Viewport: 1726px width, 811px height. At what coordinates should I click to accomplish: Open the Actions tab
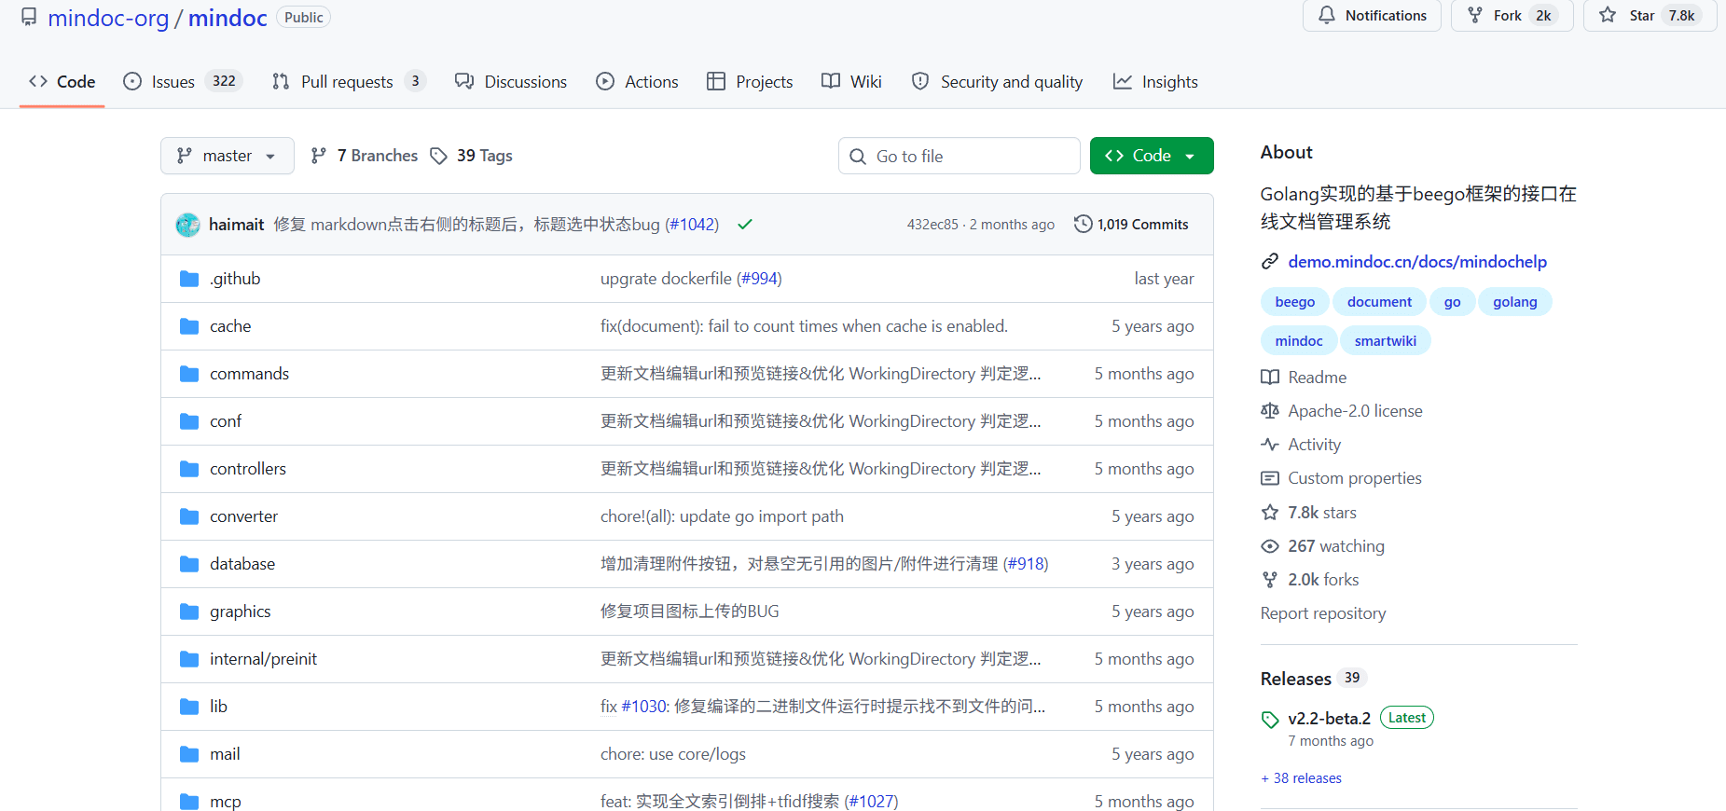pos(638,82)
